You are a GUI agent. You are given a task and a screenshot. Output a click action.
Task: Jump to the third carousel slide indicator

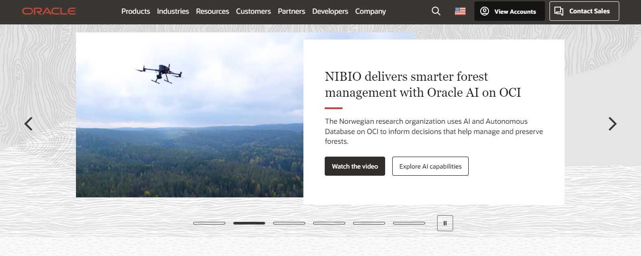[x=289, y=223]
